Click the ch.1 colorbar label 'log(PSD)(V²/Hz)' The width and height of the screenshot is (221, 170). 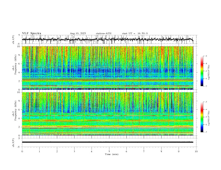[209, 72]
